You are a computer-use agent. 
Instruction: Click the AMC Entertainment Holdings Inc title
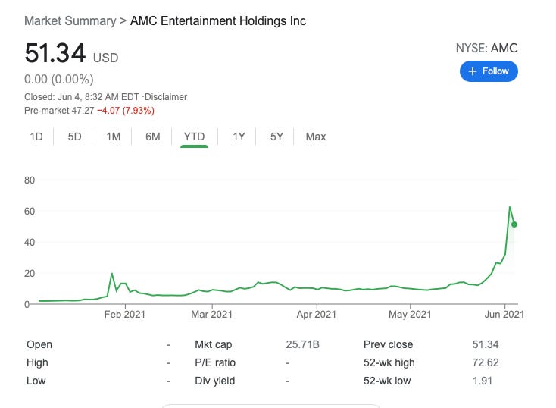(218, 20)
